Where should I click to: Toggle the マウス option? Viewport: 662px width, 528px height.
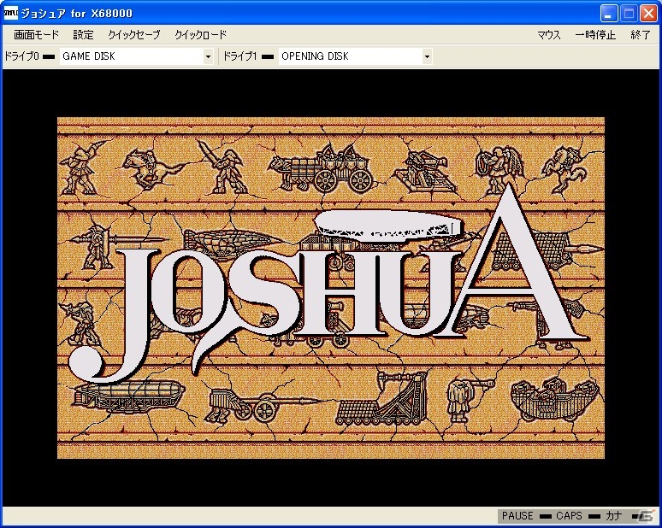click(549, 34)
